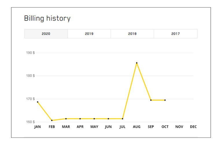Click the JAN month axis label
The width and height of the screenshot is (222, 145).
38,127
